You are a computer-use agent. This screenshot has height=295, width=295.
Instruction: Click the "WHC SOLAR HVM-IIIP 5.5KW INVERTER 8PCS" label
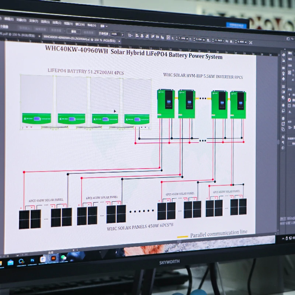coord(203,76)
